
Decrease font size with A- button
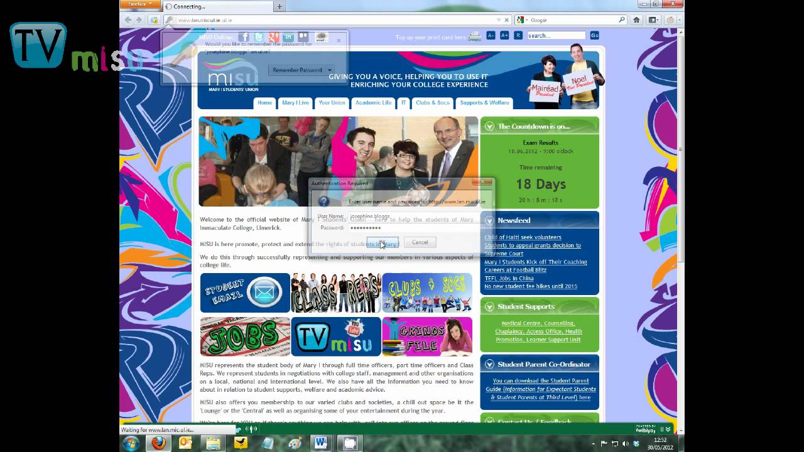[x=491, y=36]
